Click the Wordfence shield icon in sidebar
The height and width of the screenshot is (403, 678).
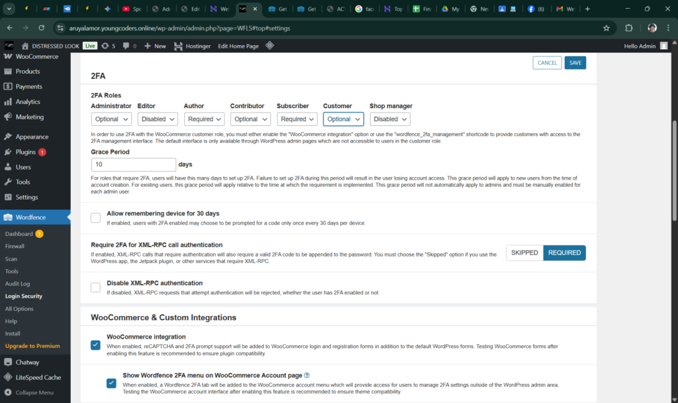pyautogui.click(x=8, y=217)
